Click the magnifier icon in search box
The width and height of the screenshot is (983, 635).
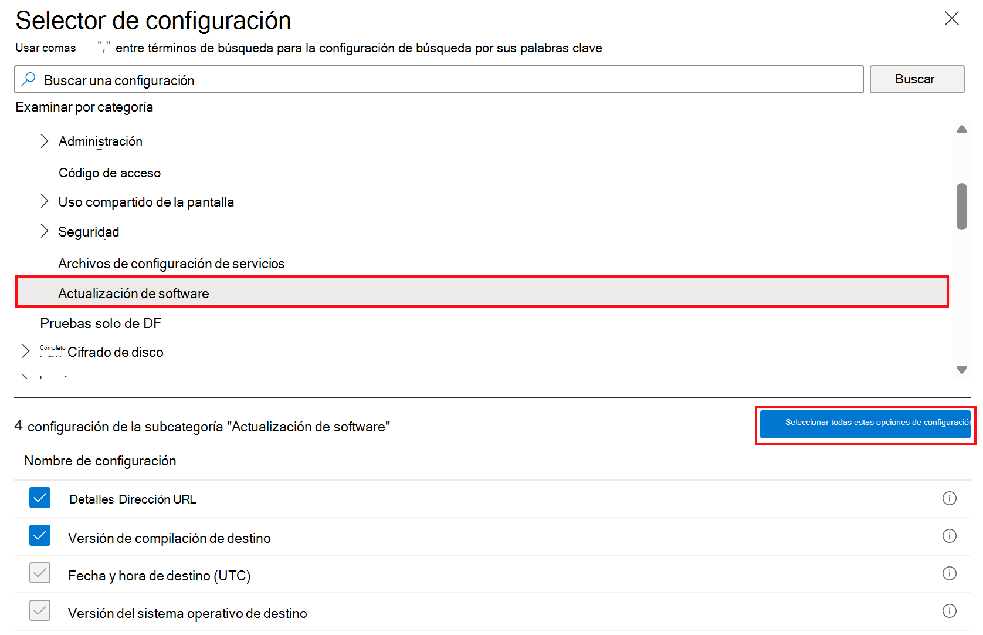[x=28, y=79]
